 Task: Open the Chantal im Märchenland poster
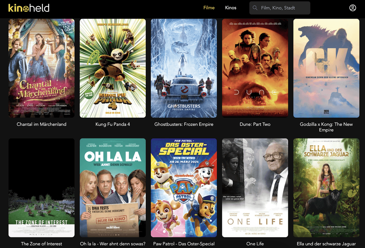click(x=42, y=68)
